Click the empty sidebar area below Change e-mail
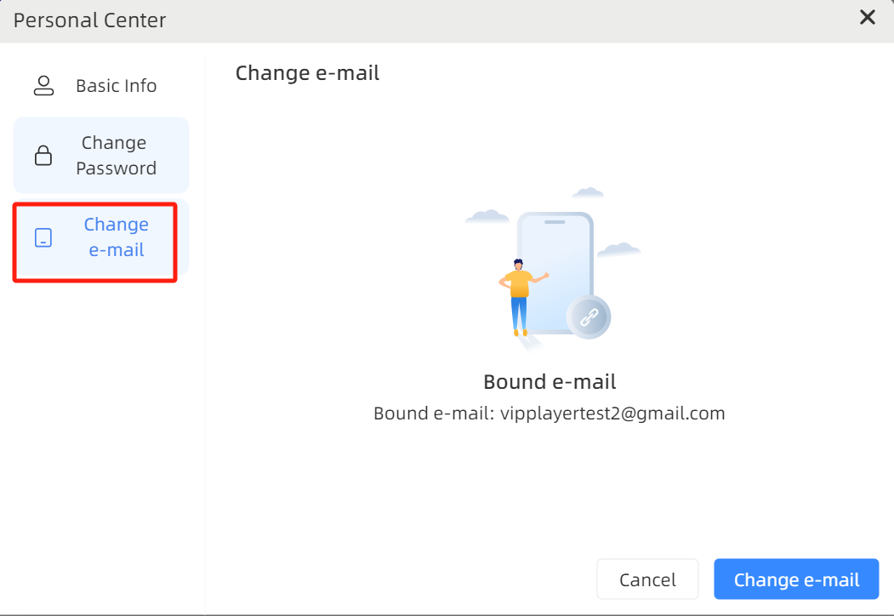 101,425
